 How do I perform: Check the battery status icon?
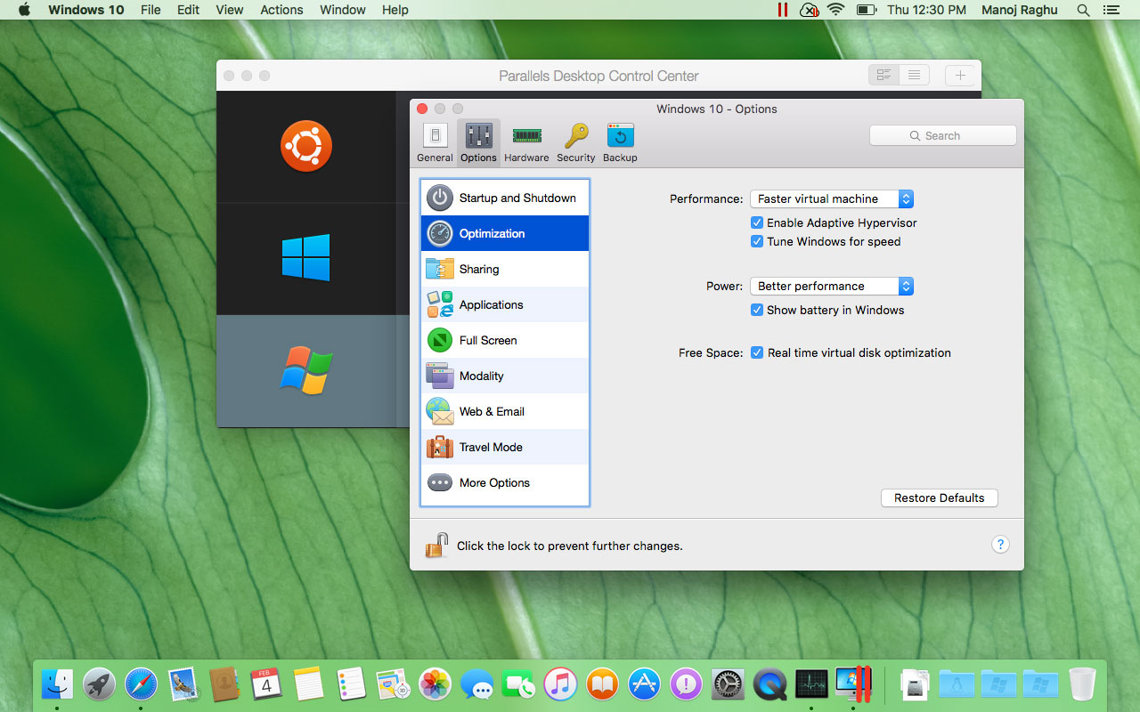tap(866, 10)
